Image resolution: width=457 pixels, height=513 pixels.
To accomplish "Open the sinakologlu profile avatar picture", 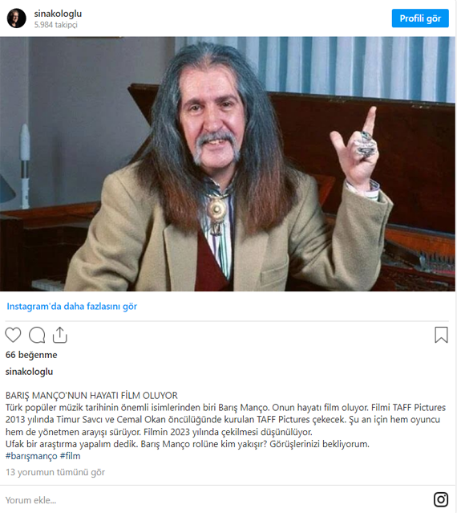I will pos(16,18).
